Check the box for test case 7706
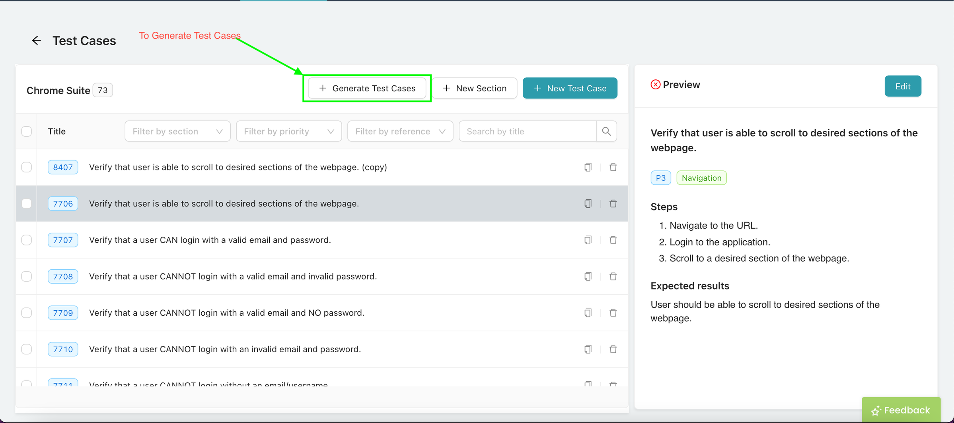The image size is (954, 423). [x=27, y=204]
